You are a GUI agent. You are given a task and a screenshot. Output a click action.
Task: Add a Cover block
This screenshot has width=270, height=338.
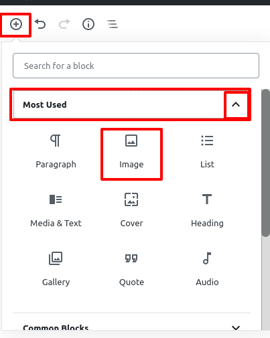pos(131,210)
